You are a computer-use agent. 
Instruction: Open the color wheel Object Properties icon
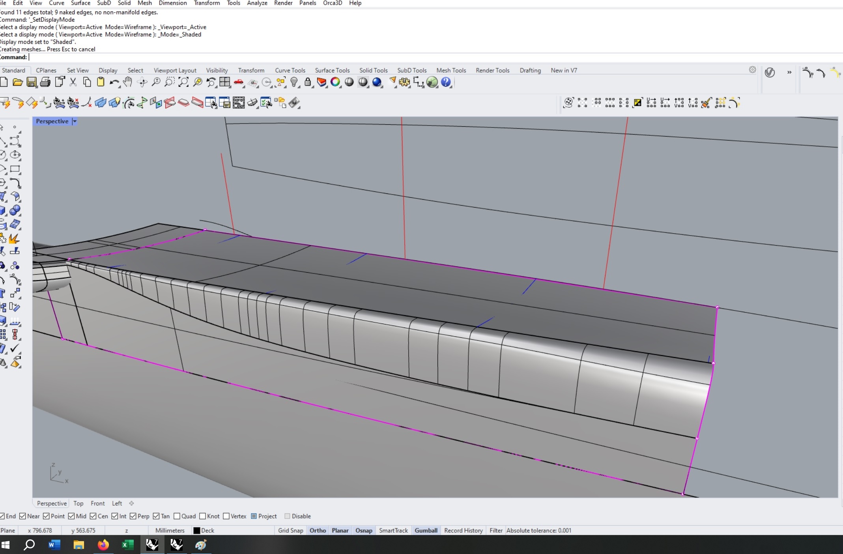tap(335, 82)
